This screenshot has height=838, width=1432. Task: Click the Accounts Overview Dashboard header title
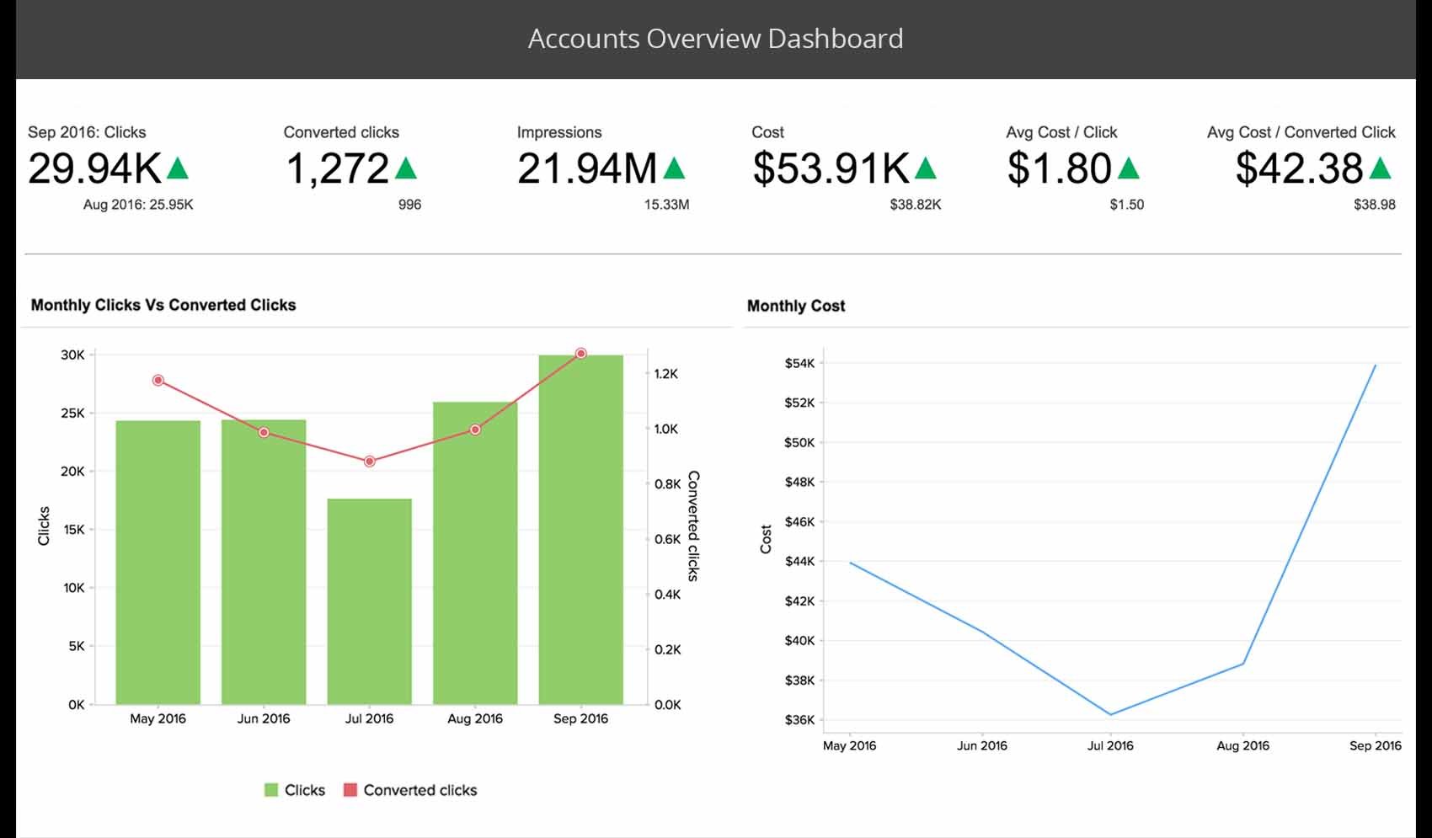715,39
